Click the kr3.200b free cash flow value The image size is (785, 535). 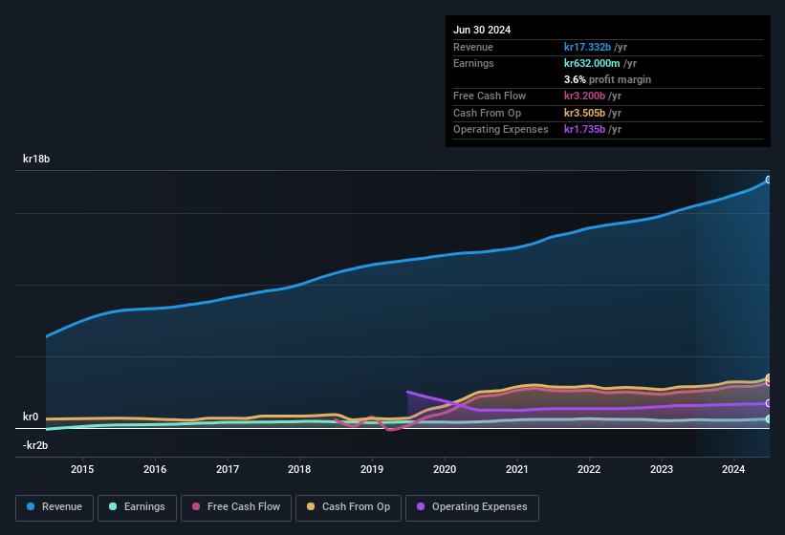[x=584, y=96]
